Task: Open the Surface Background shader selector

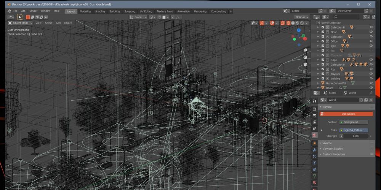Action: click(354, 122)
